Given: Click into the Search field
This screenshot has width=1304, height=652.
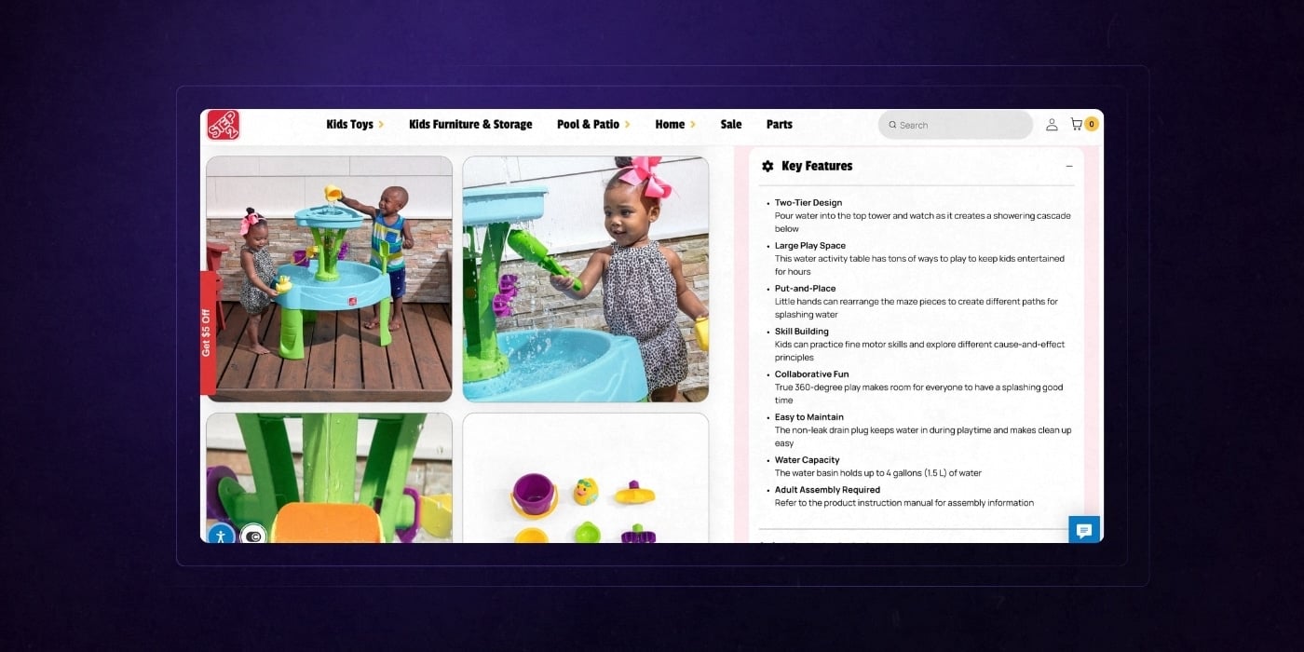Looking at the screenshot, I should click(956, 125).
